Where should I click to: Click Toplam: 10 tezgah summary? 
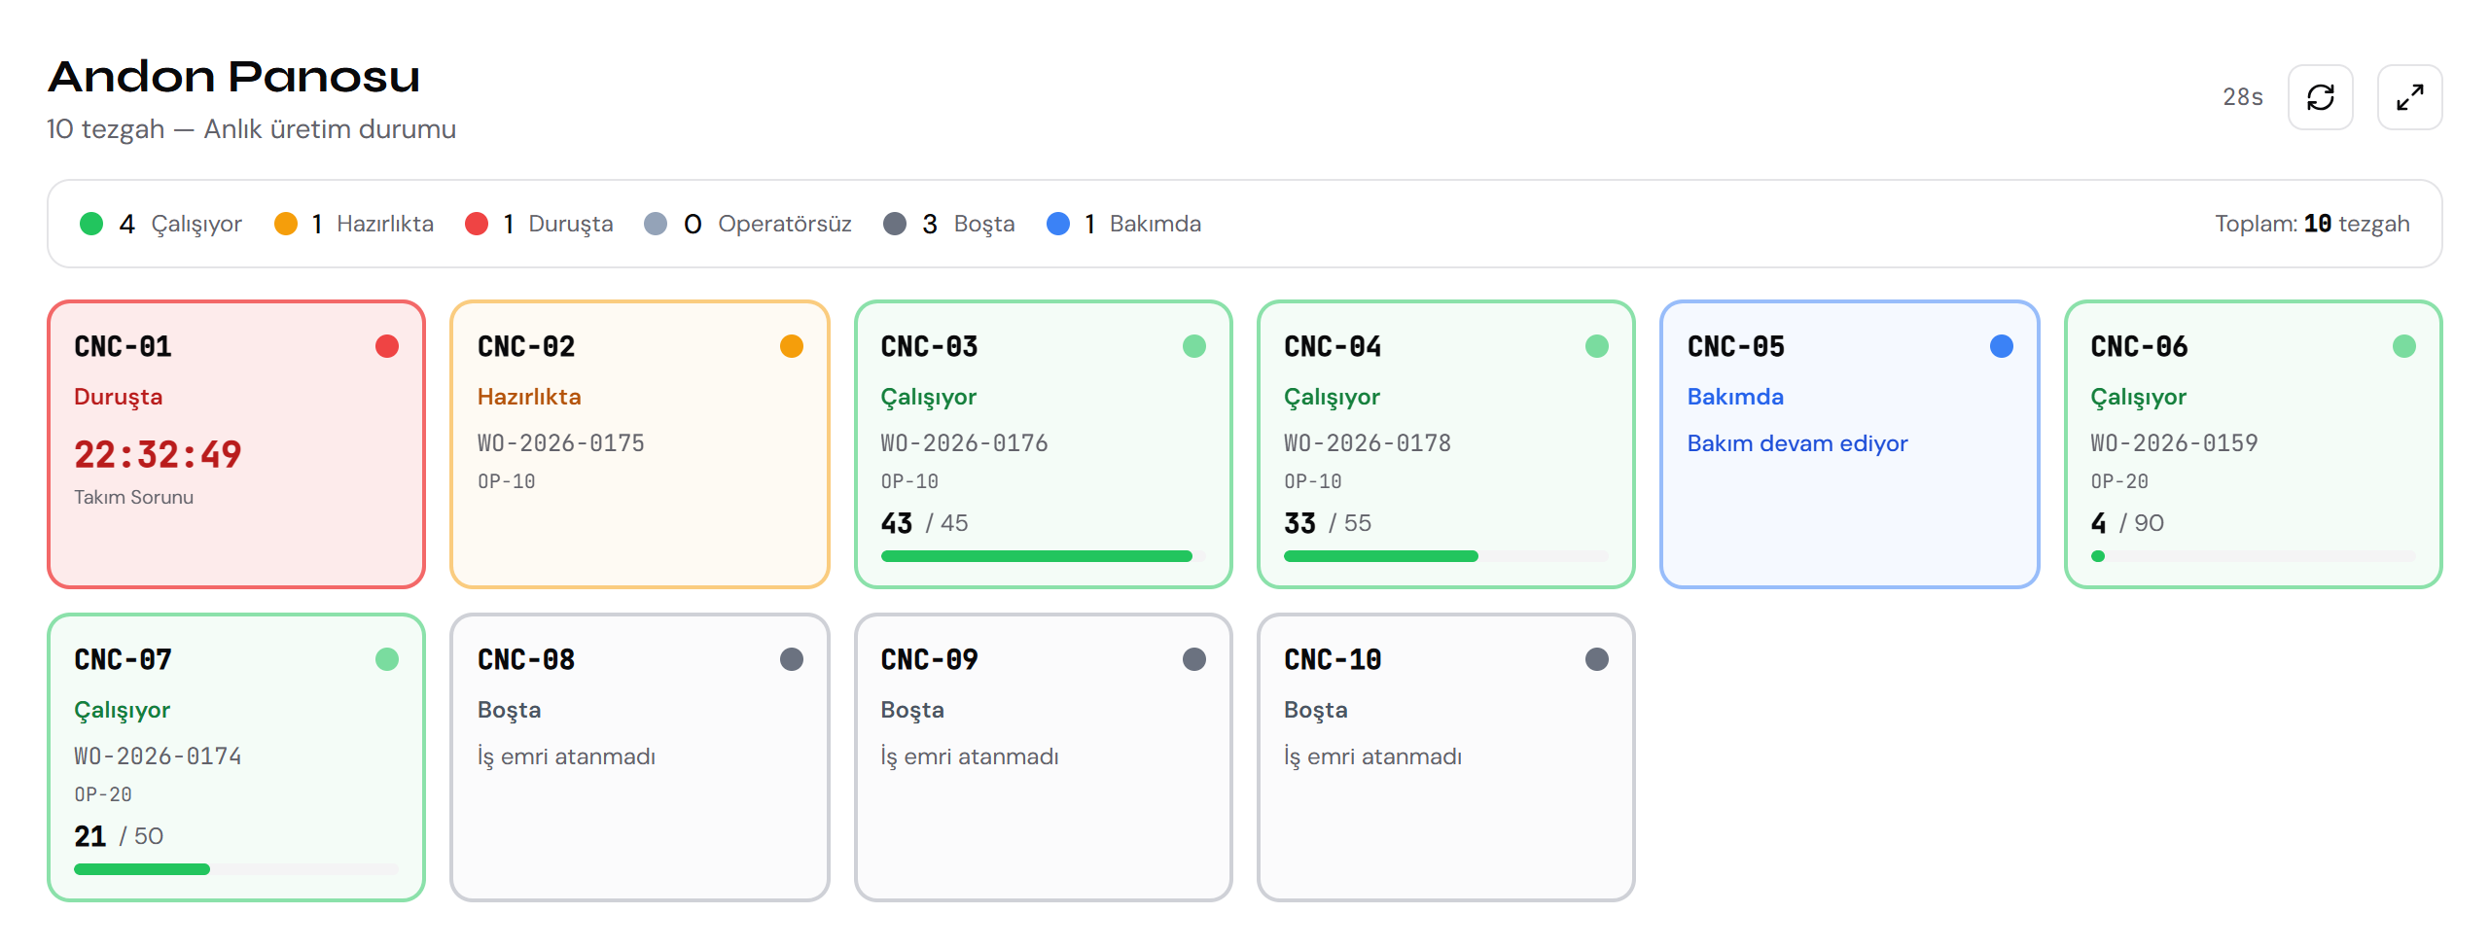(2312, 224)
